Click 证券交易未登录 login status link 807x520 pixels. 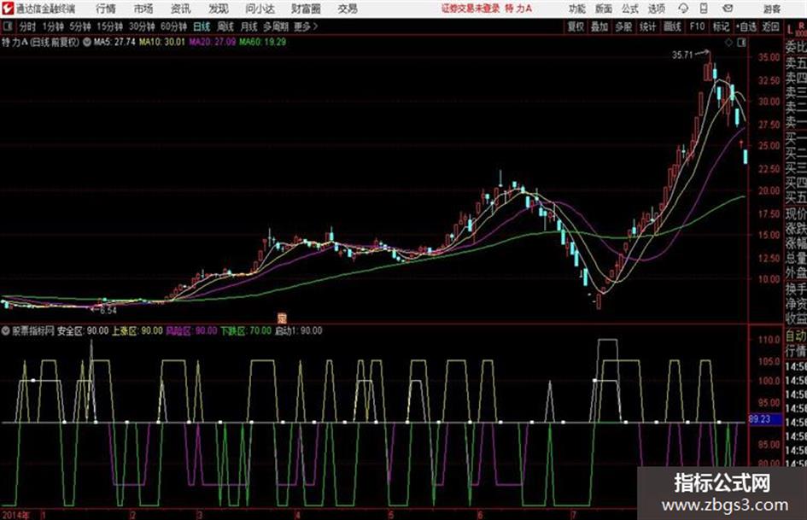pos(471,9)
